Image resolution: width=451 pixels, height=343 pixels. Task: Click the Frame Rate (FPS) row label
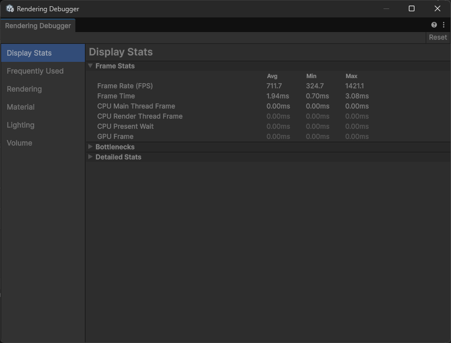(x=125, y=86)
